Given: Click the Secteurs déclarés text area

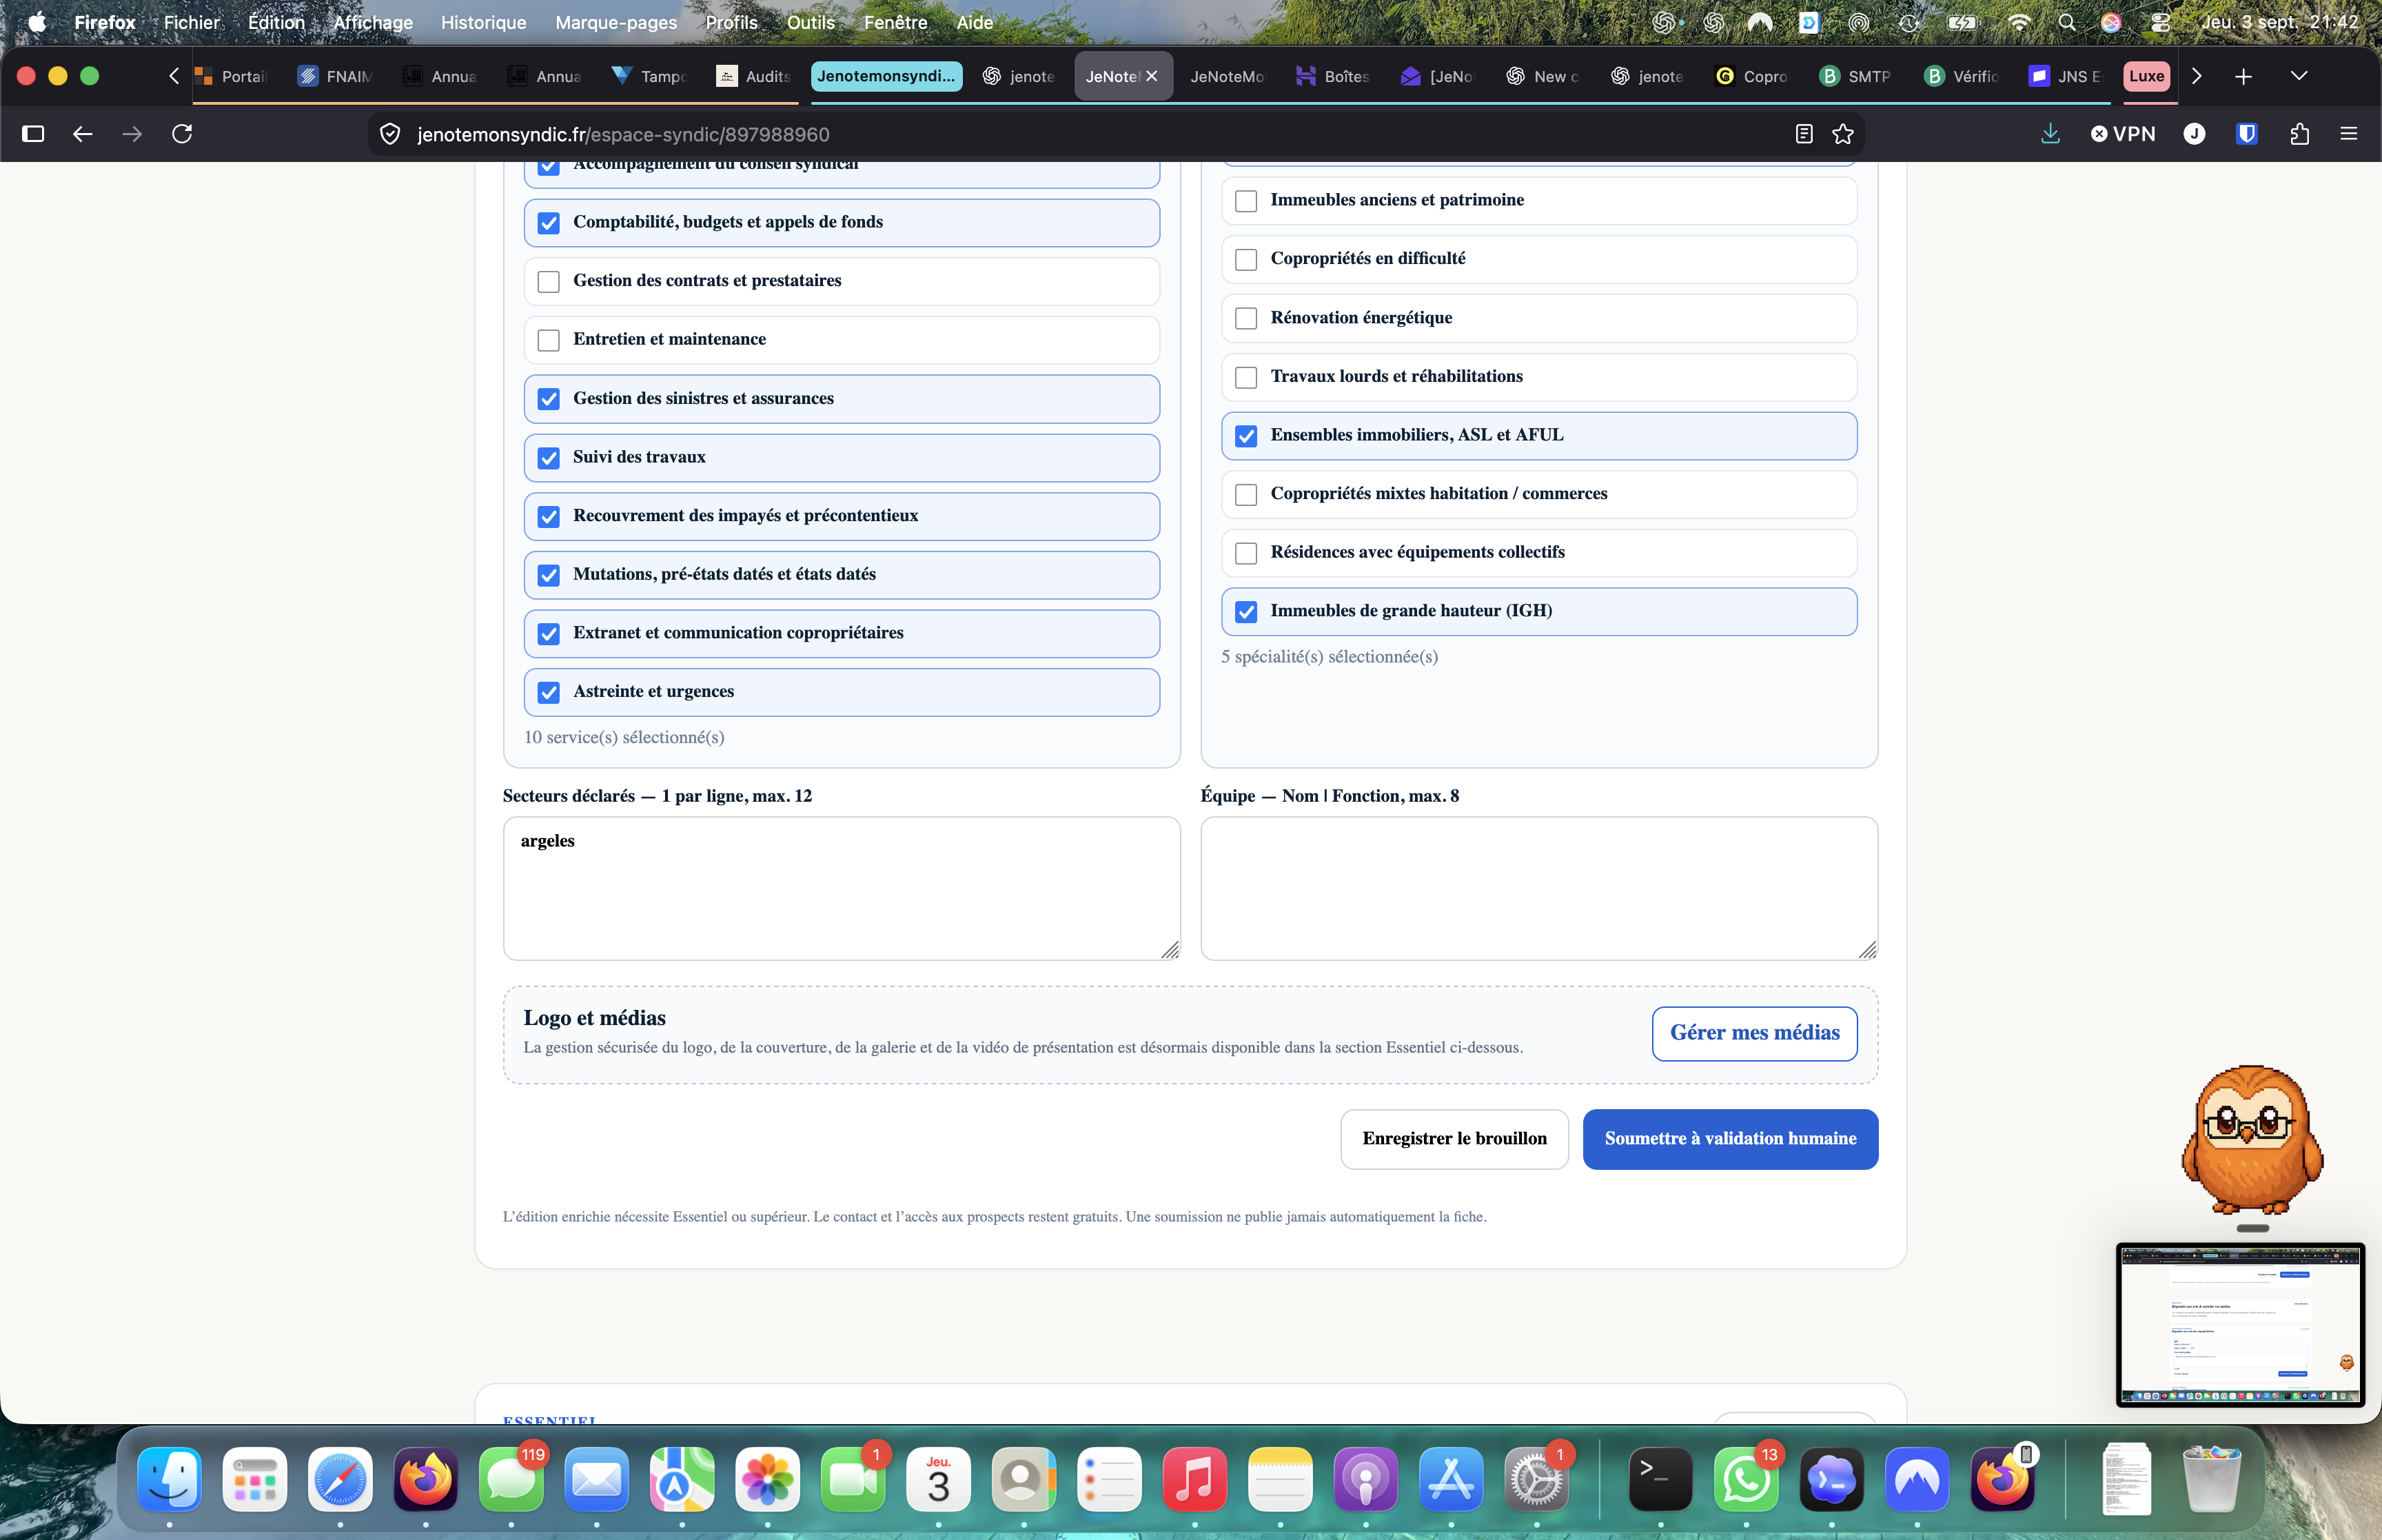Looking at the screenshot, I should pos(842,889).
